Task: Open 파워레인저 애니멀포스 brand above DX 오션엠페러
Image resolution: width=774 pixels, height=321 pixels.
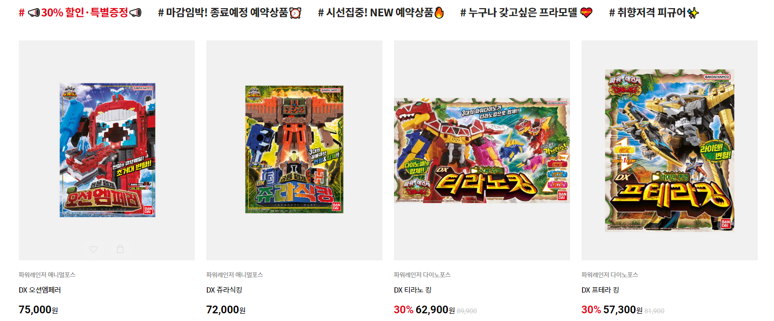Action: 47,275
